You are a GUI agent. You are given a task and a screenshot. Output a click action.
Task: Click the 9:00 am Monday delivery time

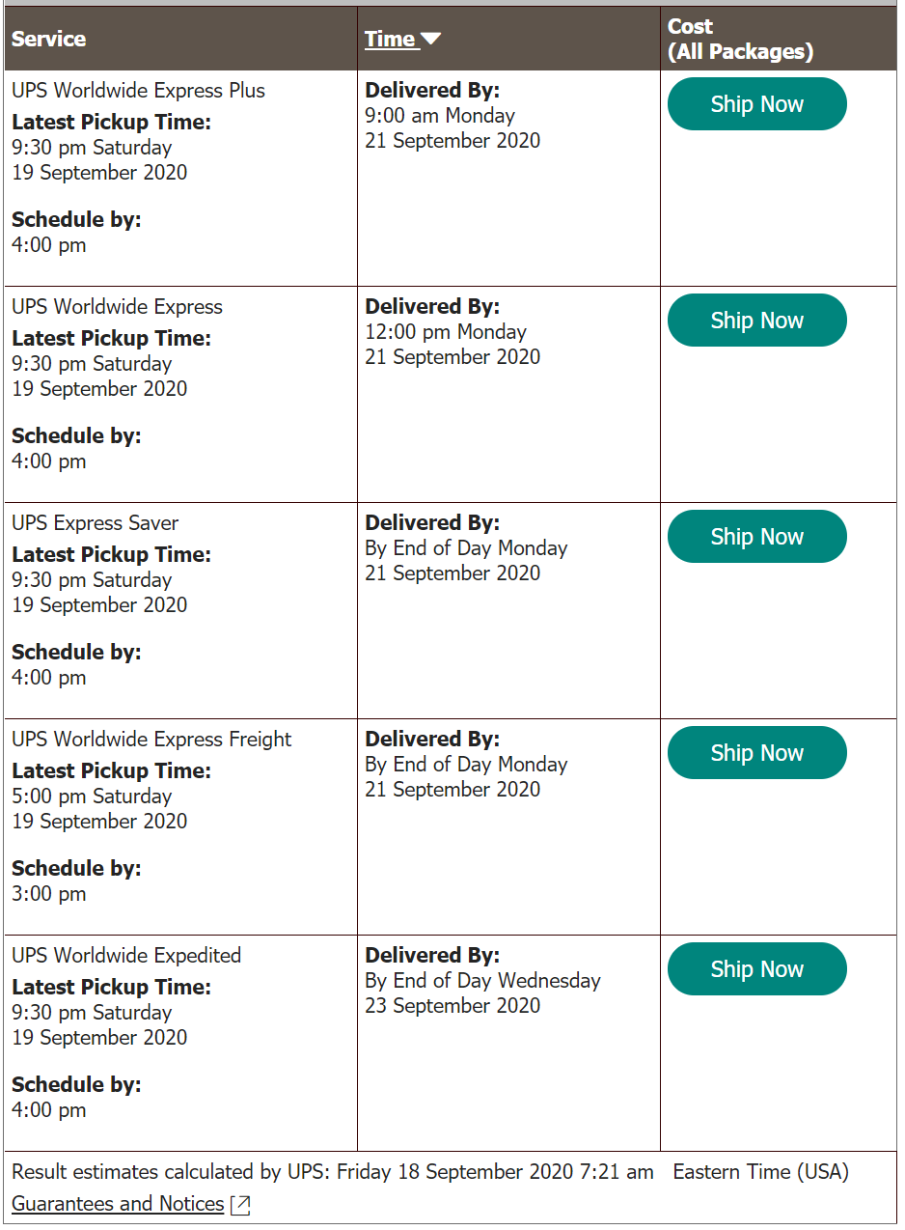440,116
